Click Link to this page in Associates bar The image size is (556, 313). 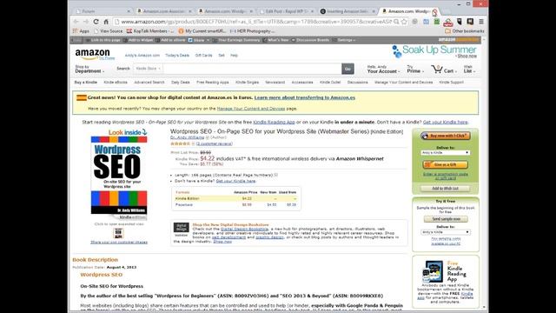[x=103, y=40]
